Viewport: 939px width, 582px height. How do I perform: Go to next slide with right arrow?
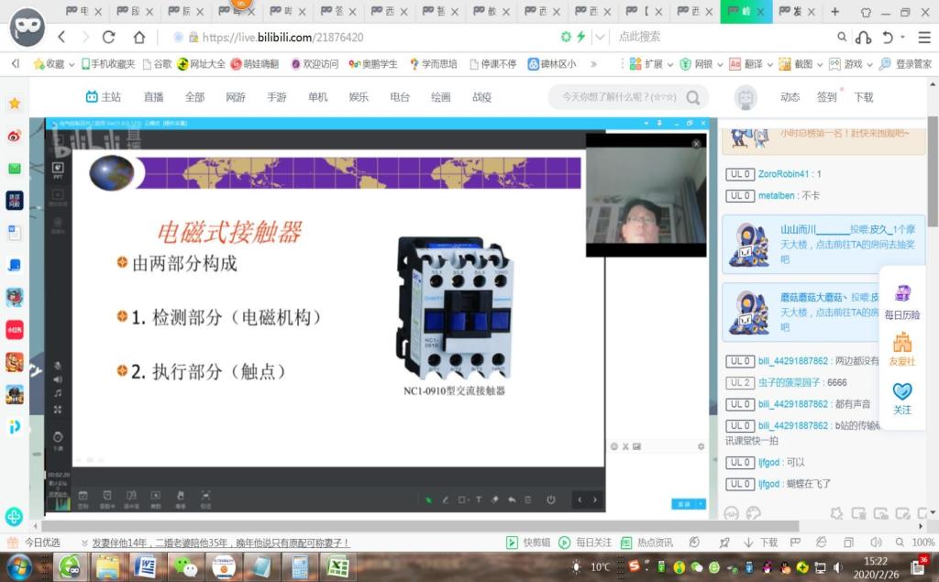595,500
